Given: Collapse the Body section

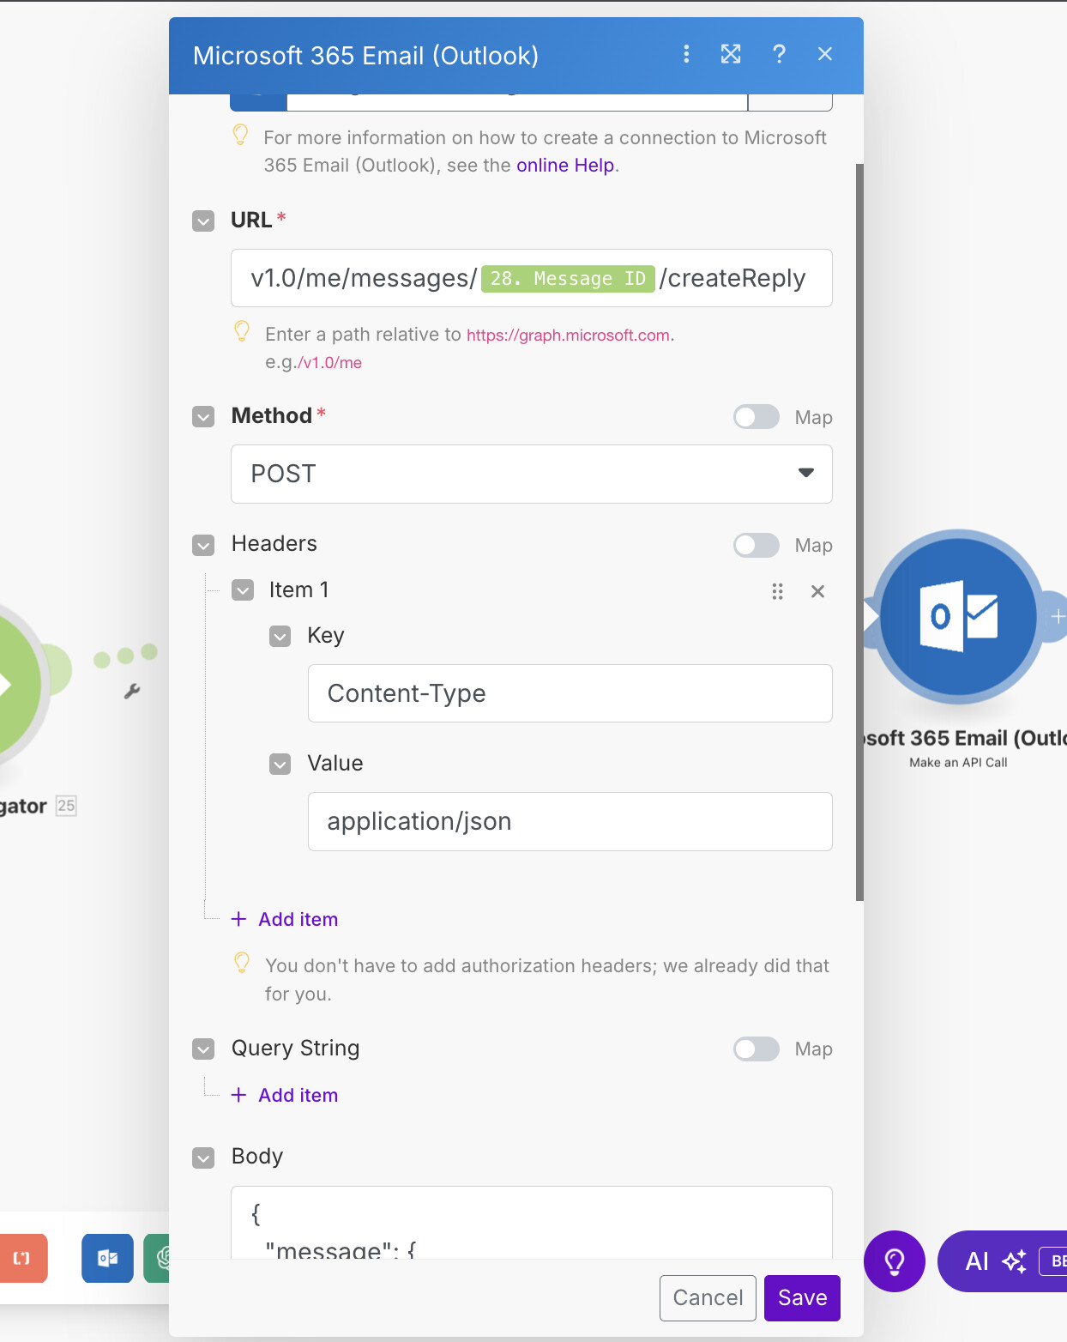Looking at the screenshot, I should pos(203,1158).
